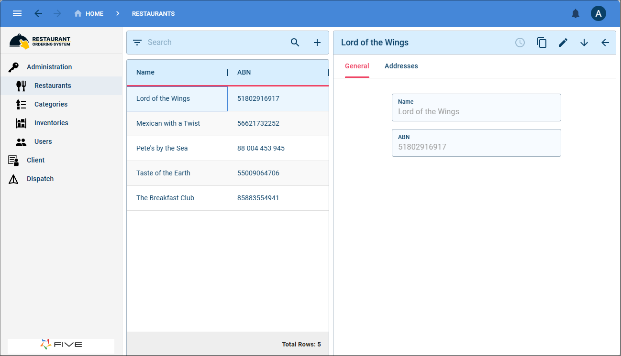Viewport: 621px width, 356px height.
Task: Click ABN value 56621732252
Action: [258, 124]
